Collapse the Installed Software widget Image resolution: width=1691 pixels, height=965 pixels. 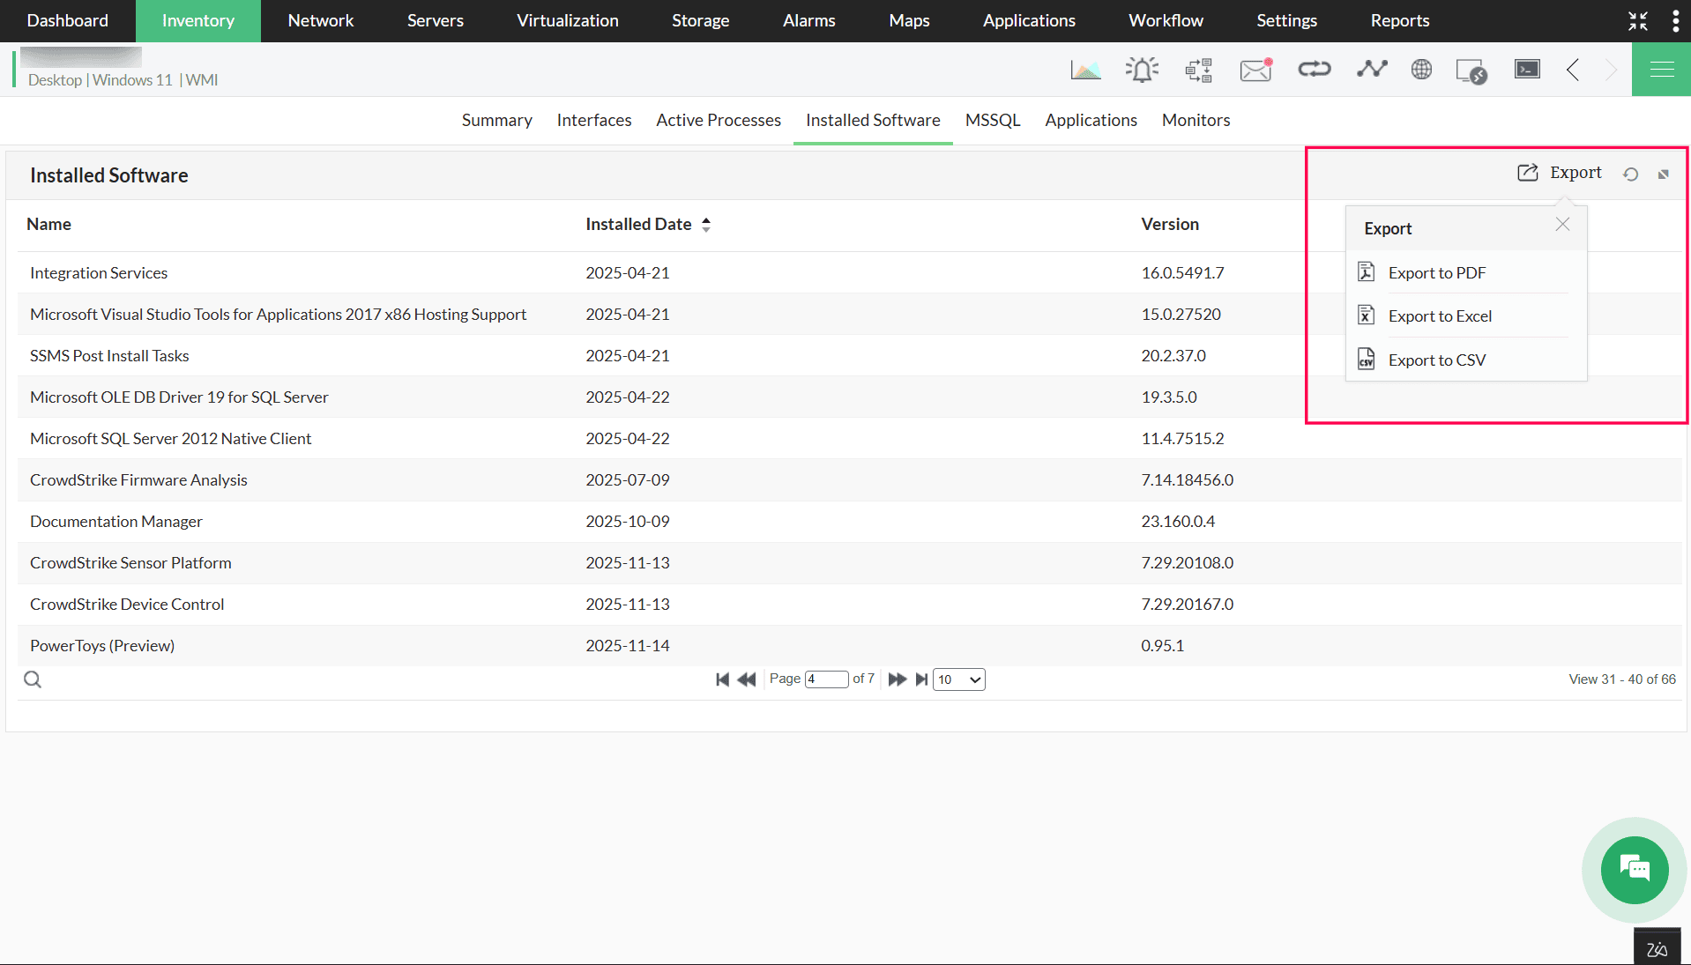1664,174
